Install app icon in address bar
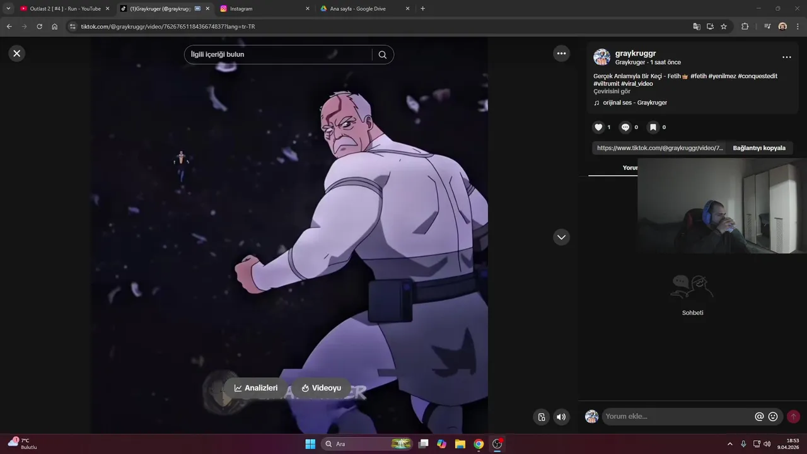This screenshot has height=454, width=807. pyautogui.click(x=710, y=26)
